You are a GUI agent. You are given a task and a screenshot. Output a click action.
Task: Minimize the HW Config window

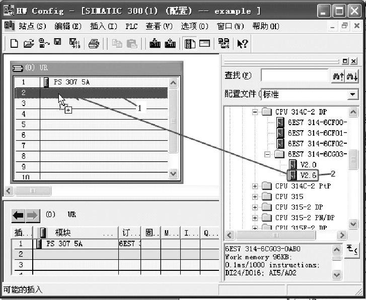point(323,11)
